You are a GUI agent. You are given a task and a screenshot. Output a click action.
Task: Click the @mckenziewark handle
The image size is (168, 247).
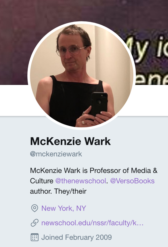pyautogui.click(x=56, y=154)
